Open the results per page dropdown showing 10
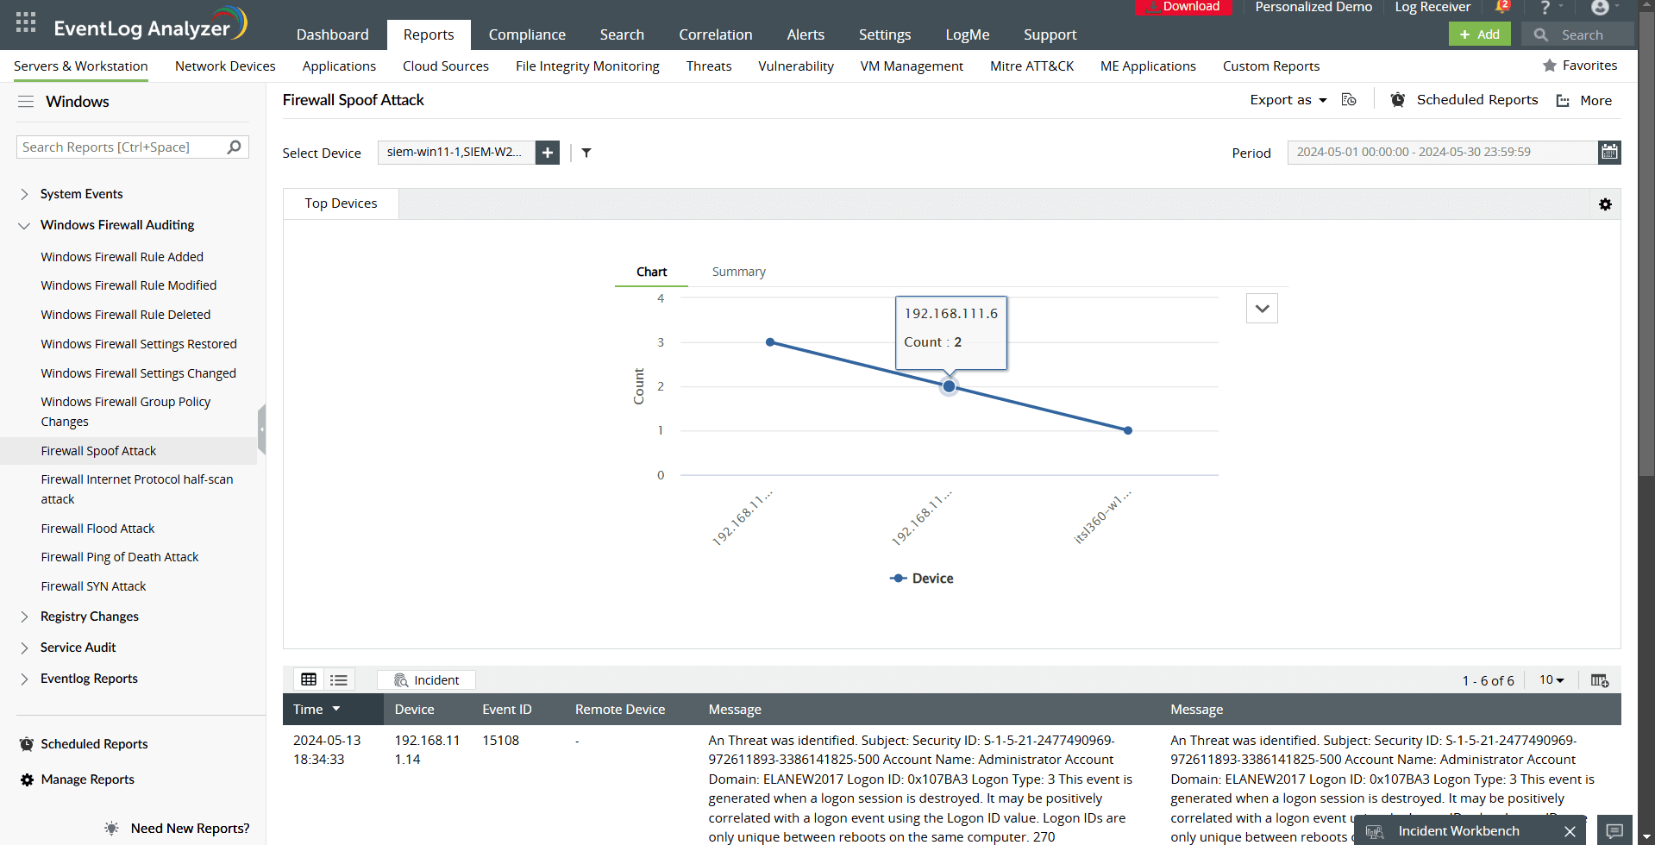The width and height of the screenshot is (1655, 845). (1551, 679)
